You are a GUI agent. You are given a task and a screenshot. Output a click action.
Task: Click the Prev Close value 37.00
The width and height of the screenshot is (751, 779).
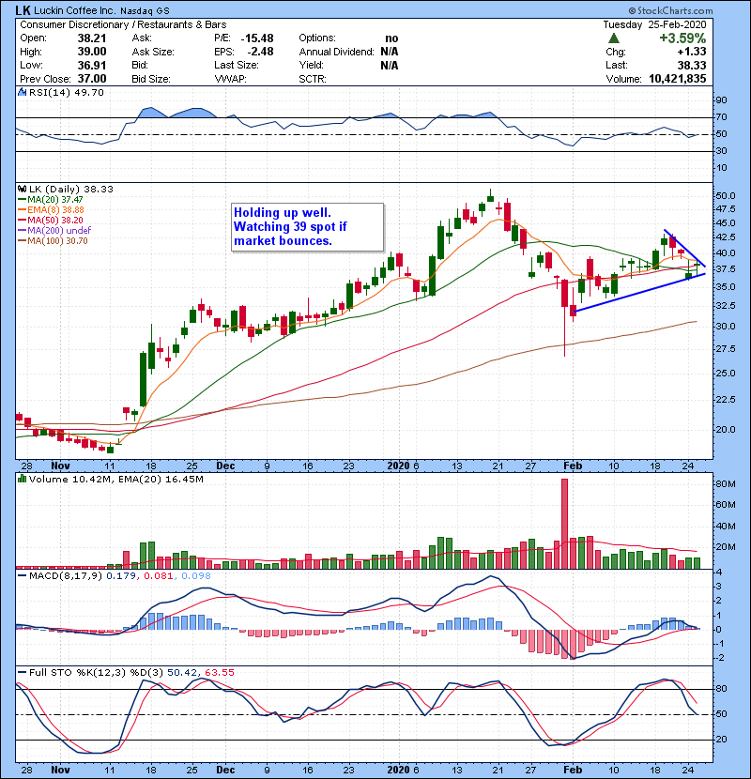point(92,79)
